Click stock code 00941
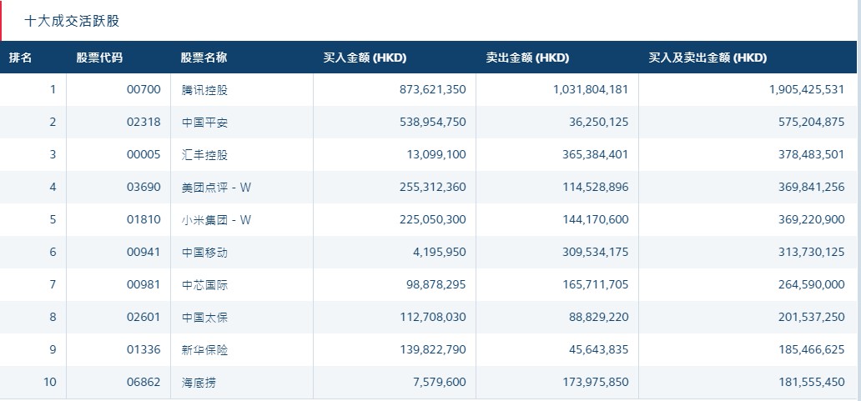 click(143, 252)
